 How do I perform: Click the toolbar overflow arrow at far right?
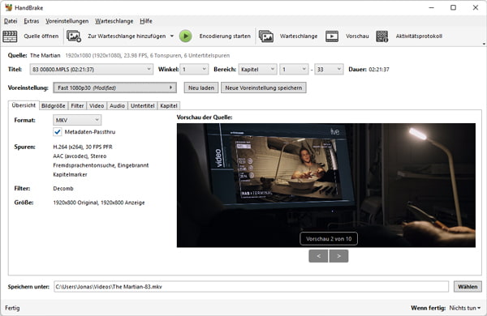[484, 44]
